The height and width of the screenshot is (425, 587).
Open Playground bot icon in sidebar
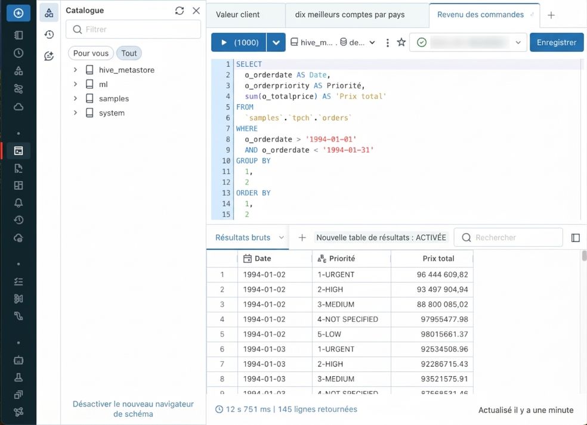18,360
